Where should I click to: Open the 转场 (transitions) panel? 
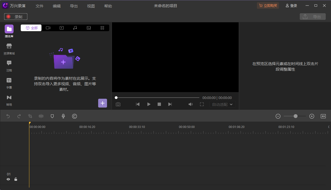9,99
